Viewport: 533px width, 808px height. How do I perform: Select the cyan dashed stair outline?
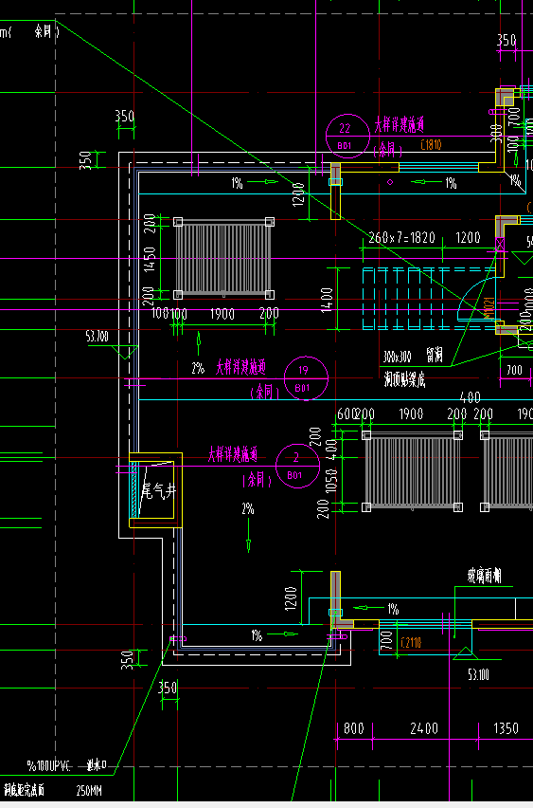pyautogui.click(x=429, y=298)
